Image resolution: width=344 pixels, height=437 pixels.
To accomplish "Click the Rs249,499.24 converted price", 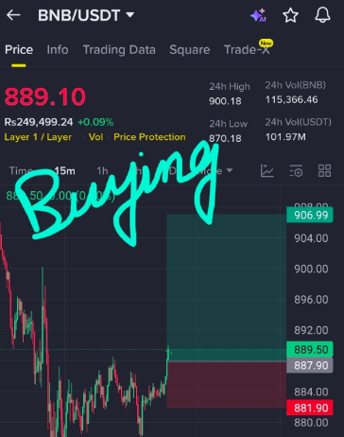I will [39, 122].
